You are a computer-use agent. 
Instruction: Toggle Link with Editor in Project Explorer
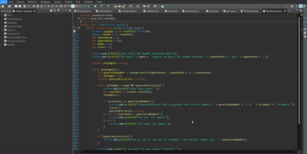(x=55, y=11)
